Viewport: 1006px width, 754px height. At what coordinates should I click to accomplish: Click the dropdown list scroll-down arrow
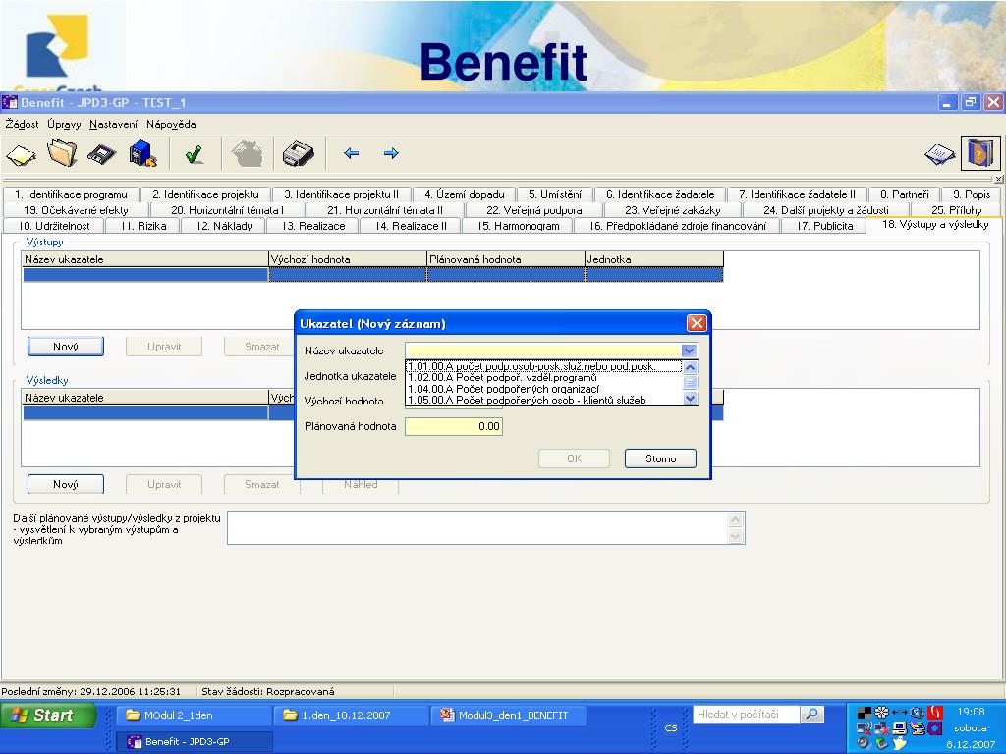pyautogui.click(x=690, y=399)
